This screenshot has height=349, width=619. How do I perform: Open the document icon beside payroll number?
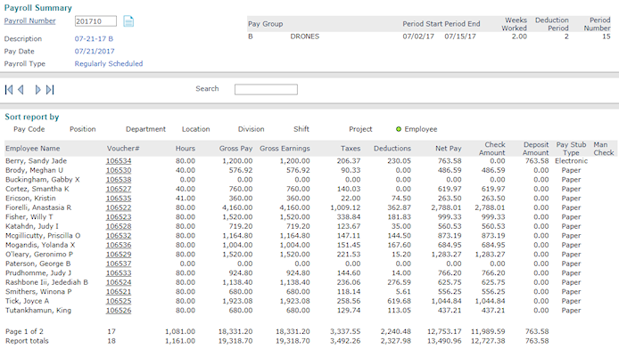128,21
